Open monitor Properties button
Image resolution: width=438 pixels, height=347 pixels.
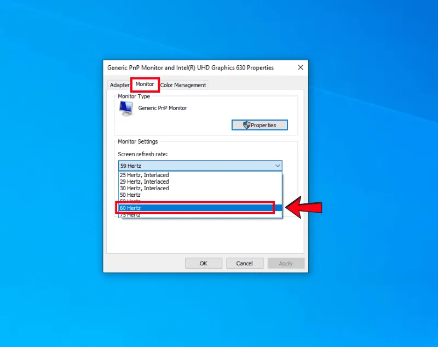260,125
